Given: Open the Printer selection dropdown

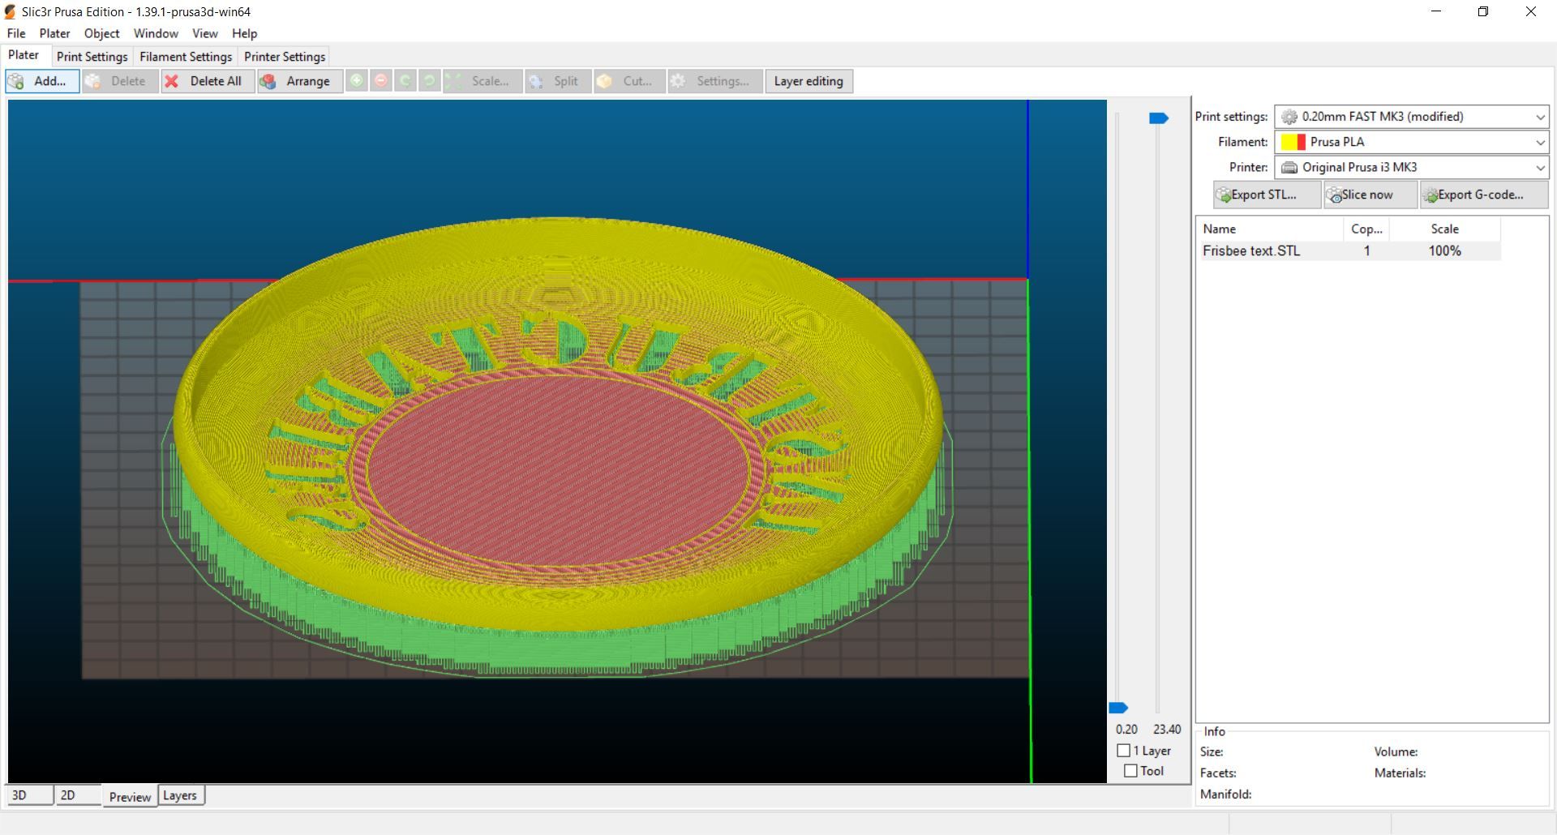Looking at the screenshot, I should pos(1411,167).
